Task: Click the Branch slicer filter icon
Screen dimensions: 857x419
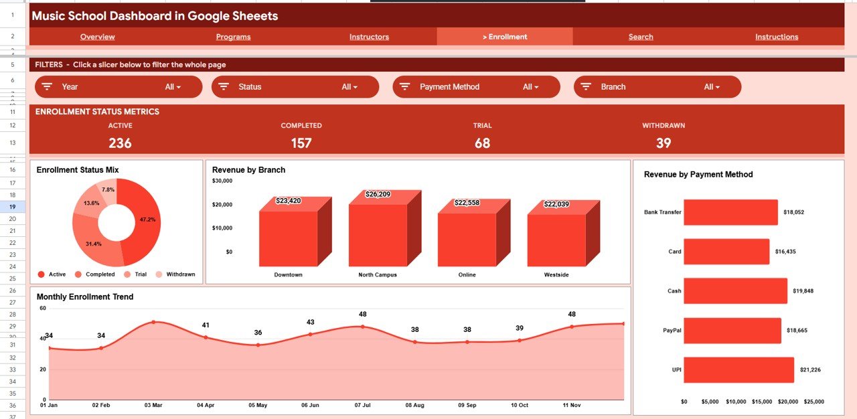Action: [x=586, y=87]
